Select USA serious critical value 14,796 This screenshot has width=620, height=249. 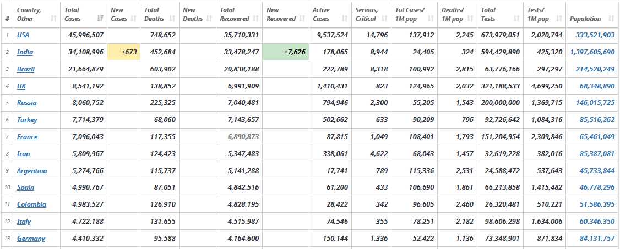tap(377, 35)
